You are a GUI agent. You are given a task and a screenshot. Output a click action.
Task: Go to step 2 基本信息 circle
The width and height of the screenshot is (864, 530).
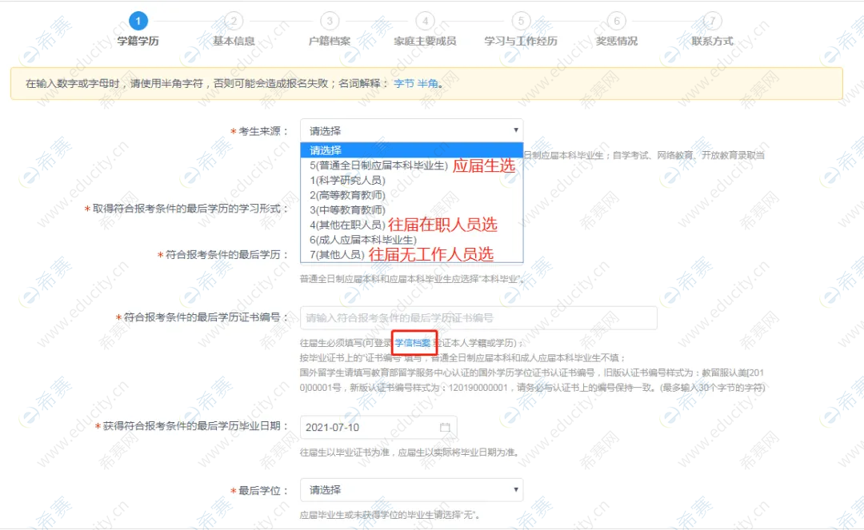234,21
